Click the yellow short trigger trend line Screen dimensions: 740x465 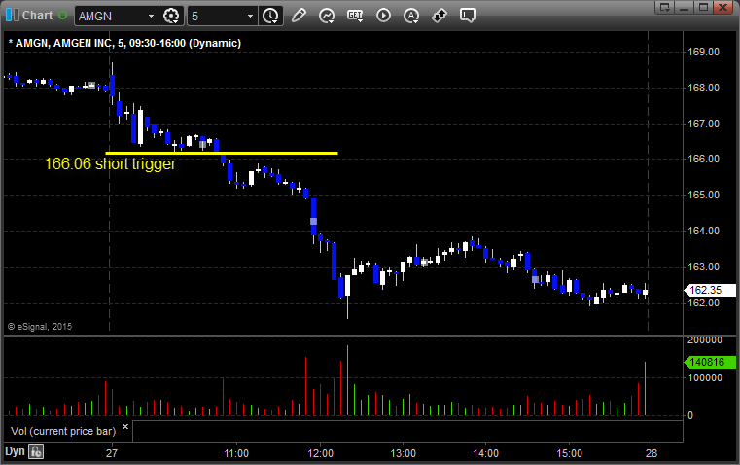click(222, 153)
